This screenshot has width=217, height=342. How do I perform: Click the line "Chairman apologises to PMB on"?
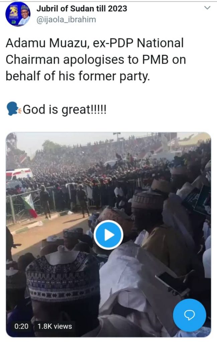pyautogui.click(x=96, y=59)
